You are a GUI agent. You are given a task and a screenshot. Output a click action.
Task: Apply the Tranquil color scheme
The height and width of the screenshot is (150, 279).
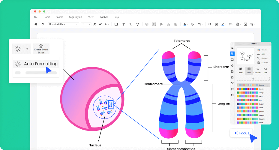[250, 115]
